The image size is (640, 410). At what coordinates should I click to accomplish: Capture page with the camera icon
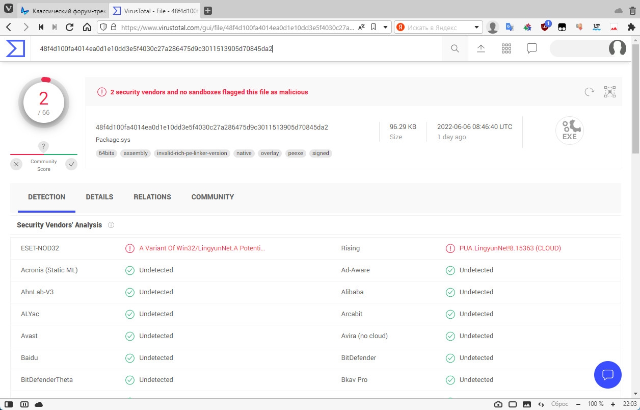pyautogui.click(x=498, y=404)
